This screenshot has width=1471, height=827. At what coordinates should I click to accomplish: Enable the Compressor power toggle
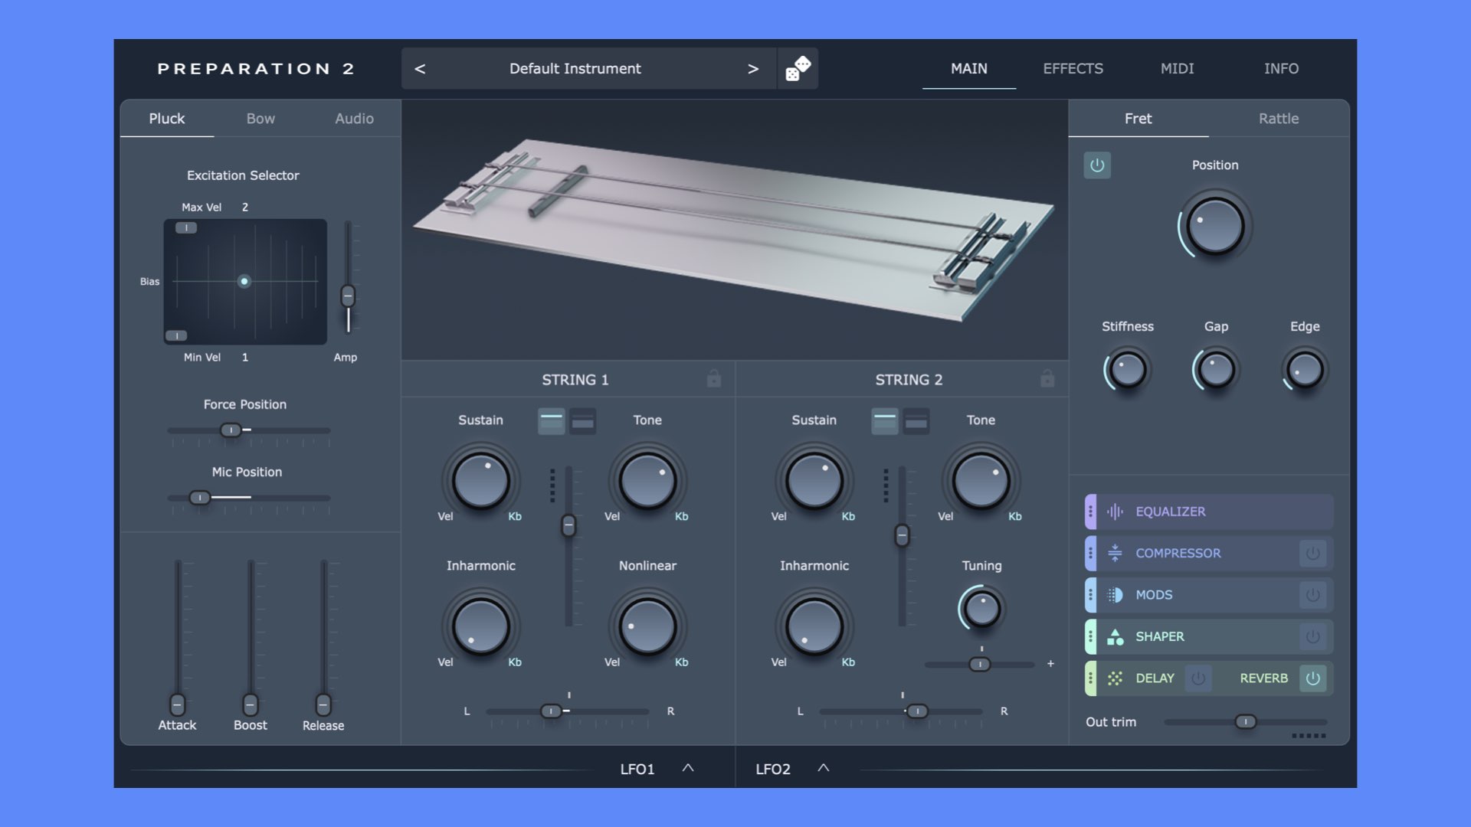tap(1312, 553)
